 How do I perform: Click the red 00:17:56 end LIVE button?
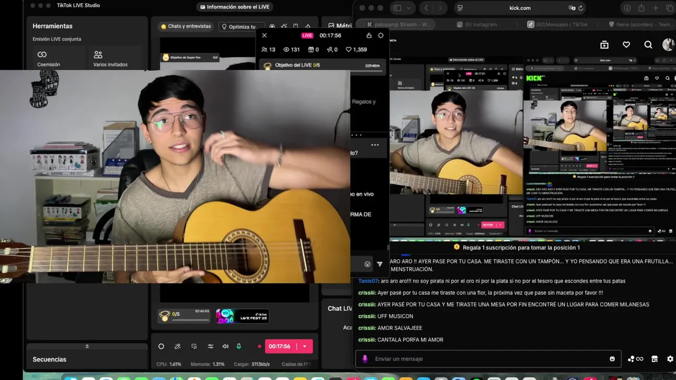pos(279,346)
